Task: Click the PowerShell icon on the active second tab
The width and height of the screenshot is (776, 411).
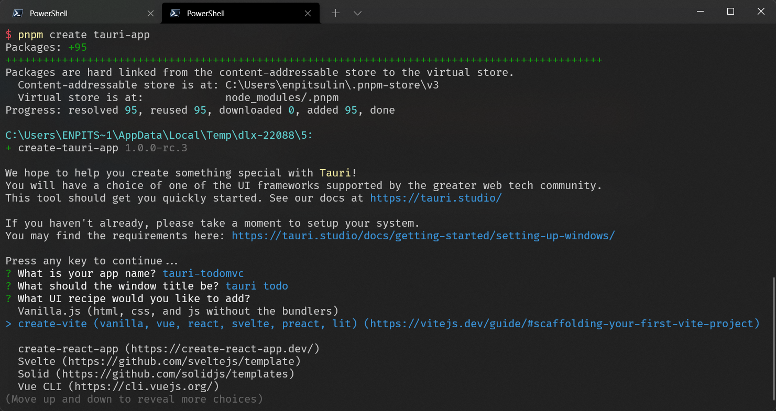Action: 175,13
